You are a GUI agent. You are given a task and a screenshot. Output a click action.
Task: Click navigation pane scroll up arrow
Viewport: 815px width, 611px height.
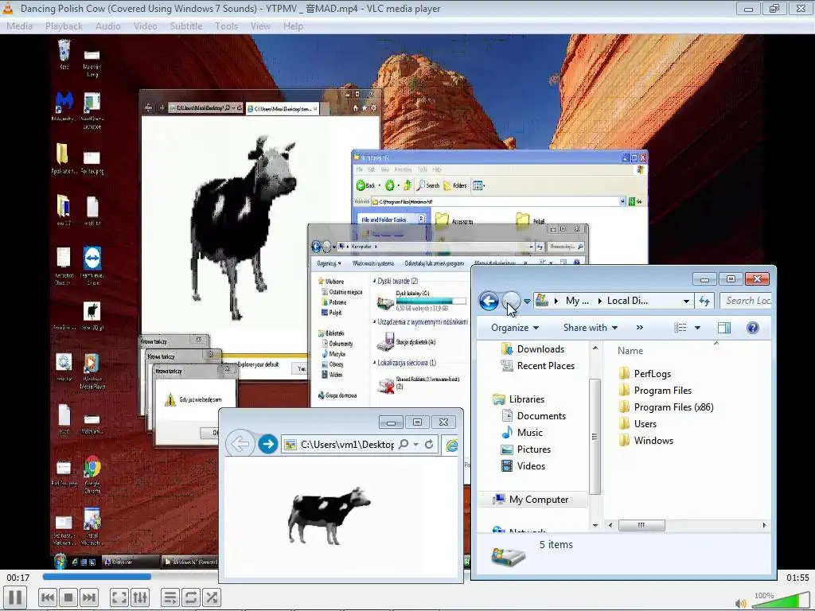point(595,348)
